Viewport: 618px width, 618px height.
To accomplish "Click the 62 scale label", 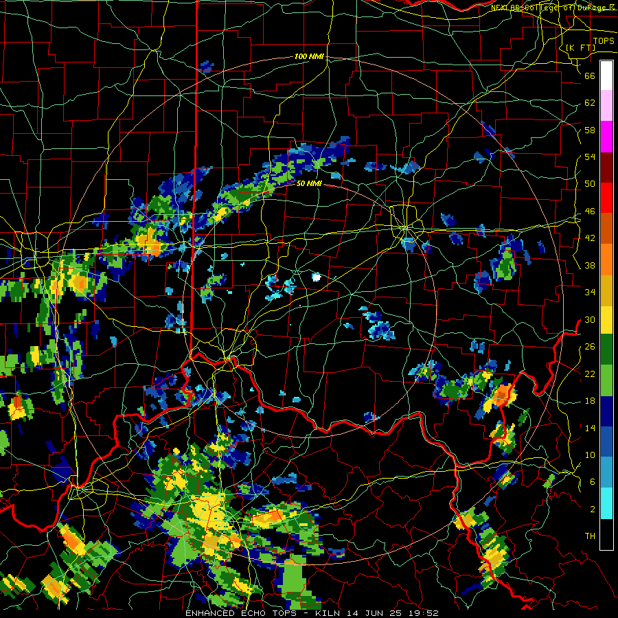I will click(590, 103).
